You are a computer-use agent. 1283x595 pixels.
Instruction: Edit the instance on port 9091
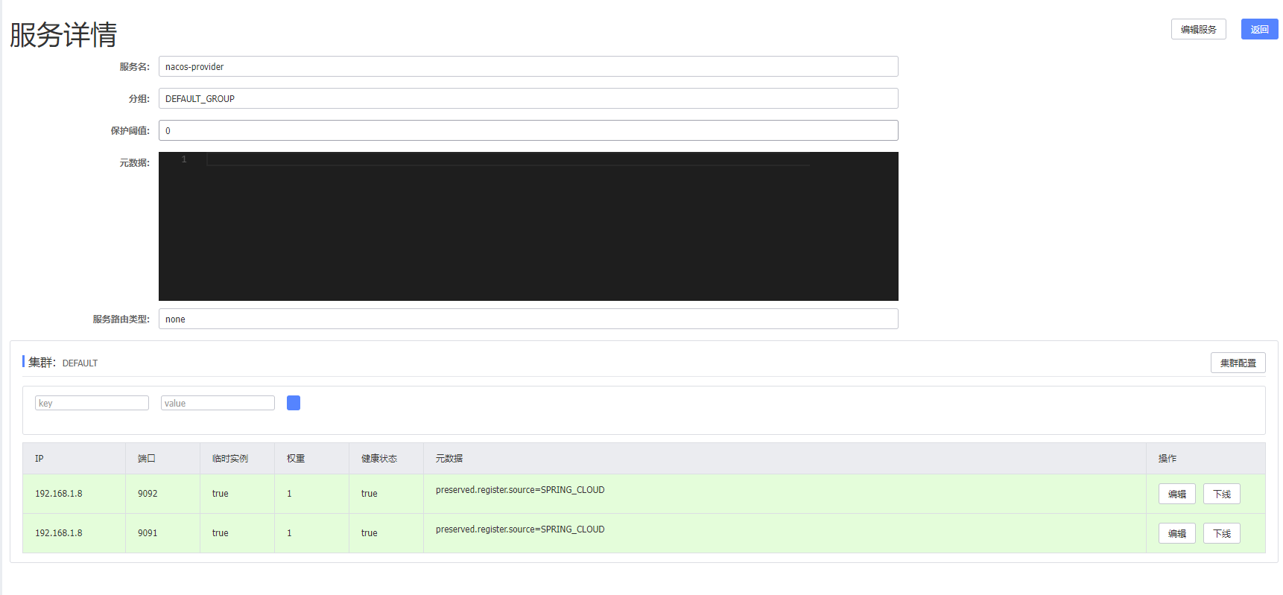(x=1176, y=533)
